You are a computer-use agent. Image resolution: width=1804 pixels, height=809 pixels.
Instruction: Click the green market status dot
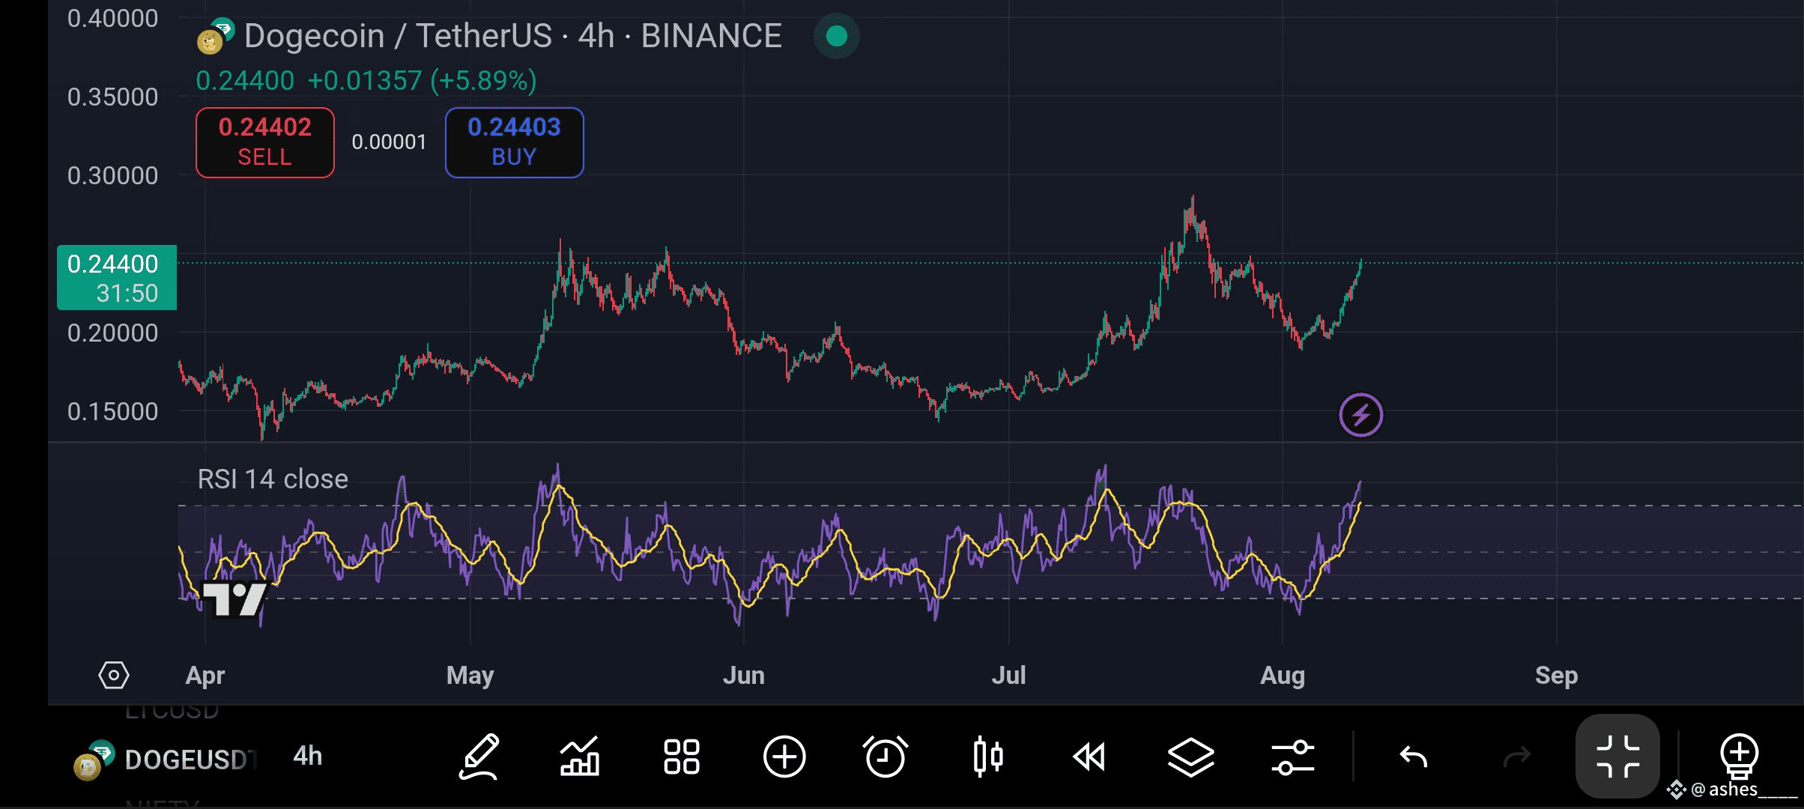pyautogui.click(x=837, y=36)
